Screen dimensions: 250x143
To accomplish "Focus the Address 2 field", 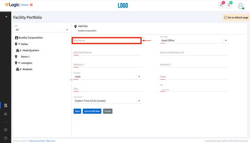I will click(x=194, y=65).
